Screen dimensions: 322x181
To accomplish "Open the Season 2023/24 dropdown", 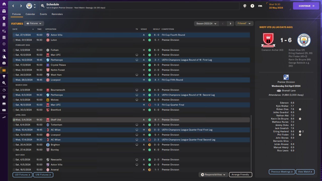I will click(x=206, y=24).
